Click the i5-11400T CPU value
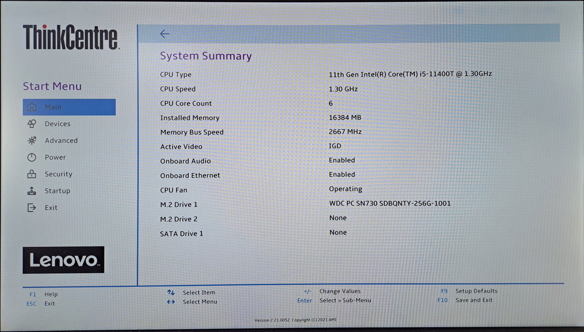The image size is (584, 332). [x=410, y=74]
